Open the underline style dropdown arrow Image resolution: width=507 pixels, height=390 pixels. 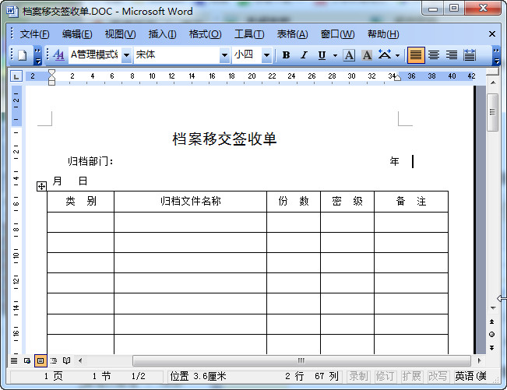pos(335,55)
